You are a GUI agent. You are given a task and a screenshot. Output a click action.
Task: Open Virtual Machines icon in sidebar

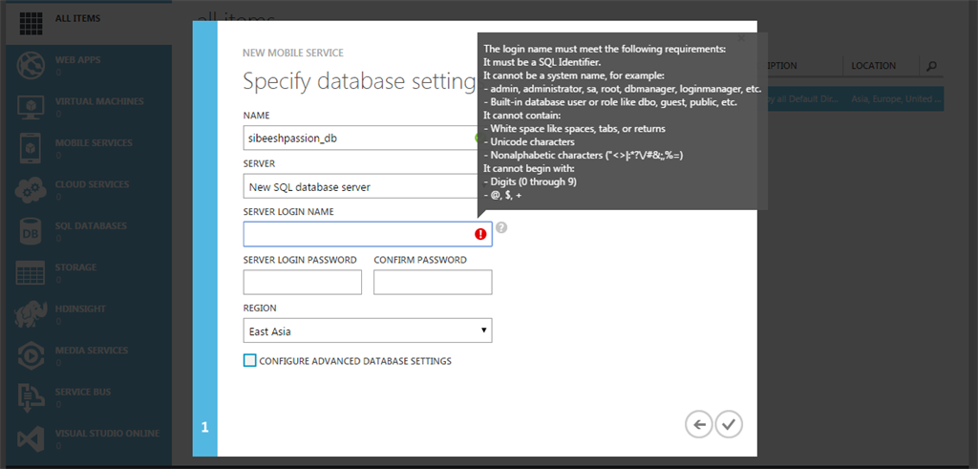coord(31,106)
